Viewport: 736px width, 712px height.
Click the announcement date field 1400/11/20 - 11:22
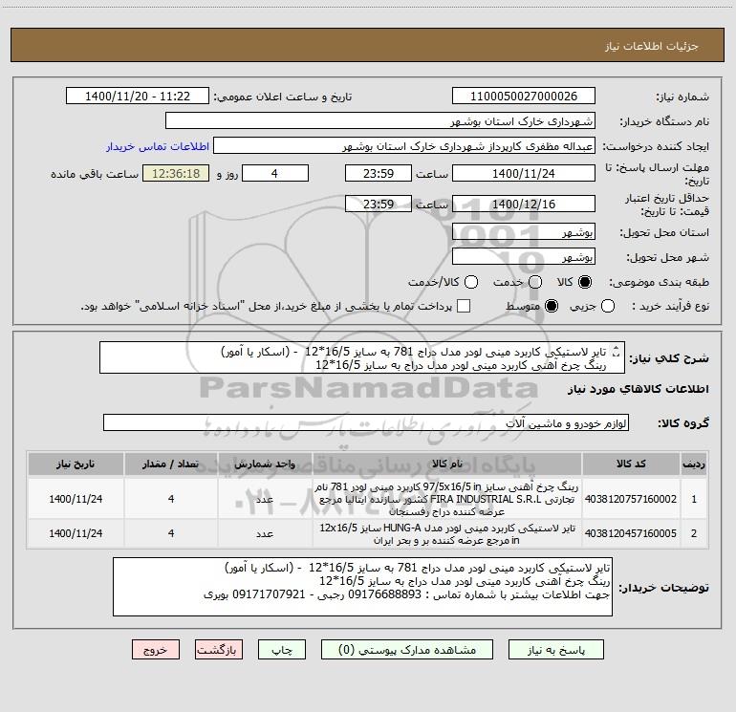[138, 97]
